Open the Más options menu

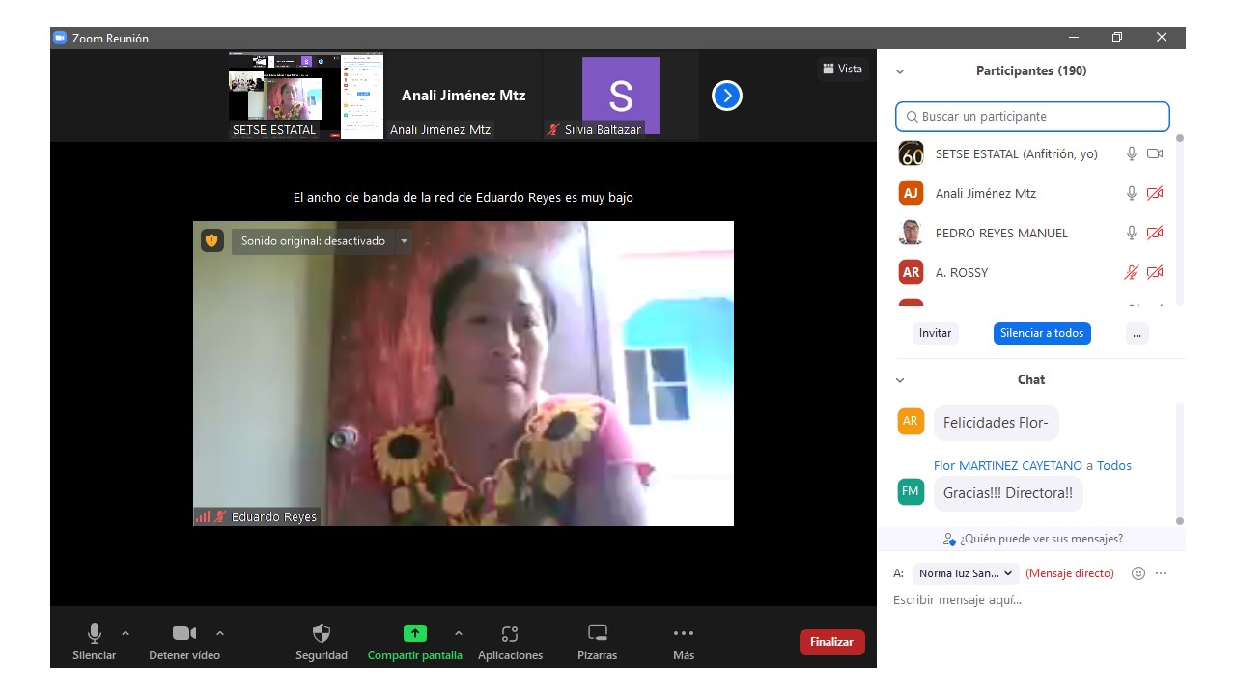[x=684, y=642]
